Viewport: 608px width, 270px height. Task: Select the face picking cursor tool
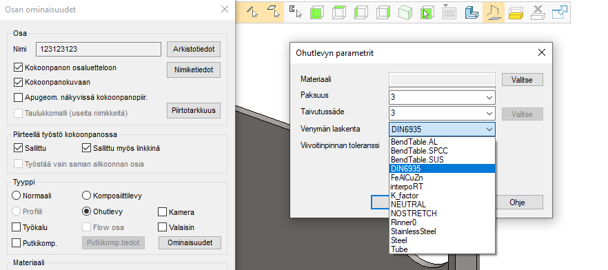tap(274, 12)
